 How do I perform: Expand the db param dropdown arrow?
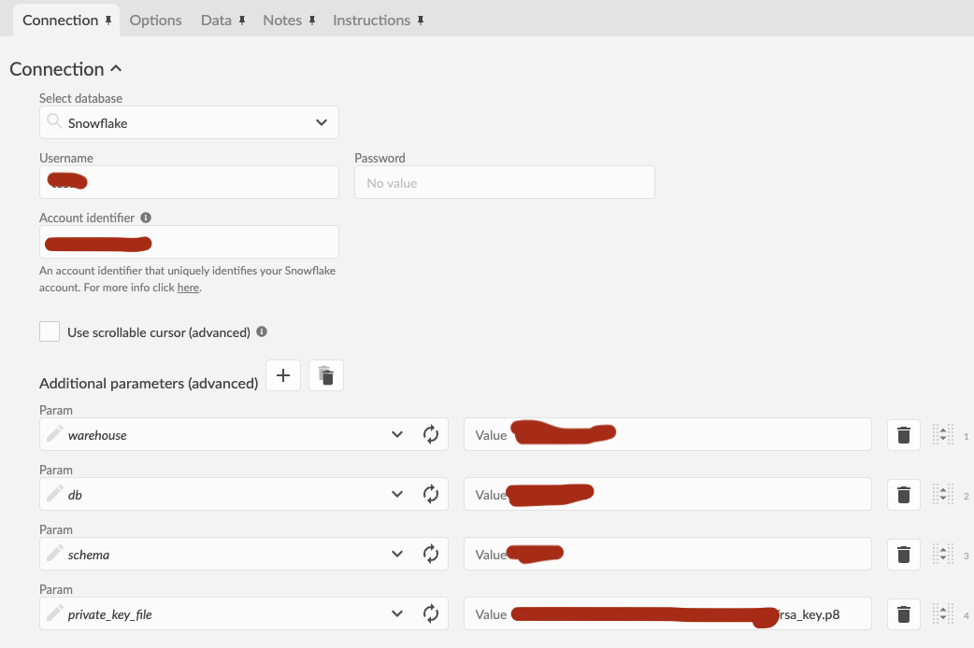[x=397, y=494]
